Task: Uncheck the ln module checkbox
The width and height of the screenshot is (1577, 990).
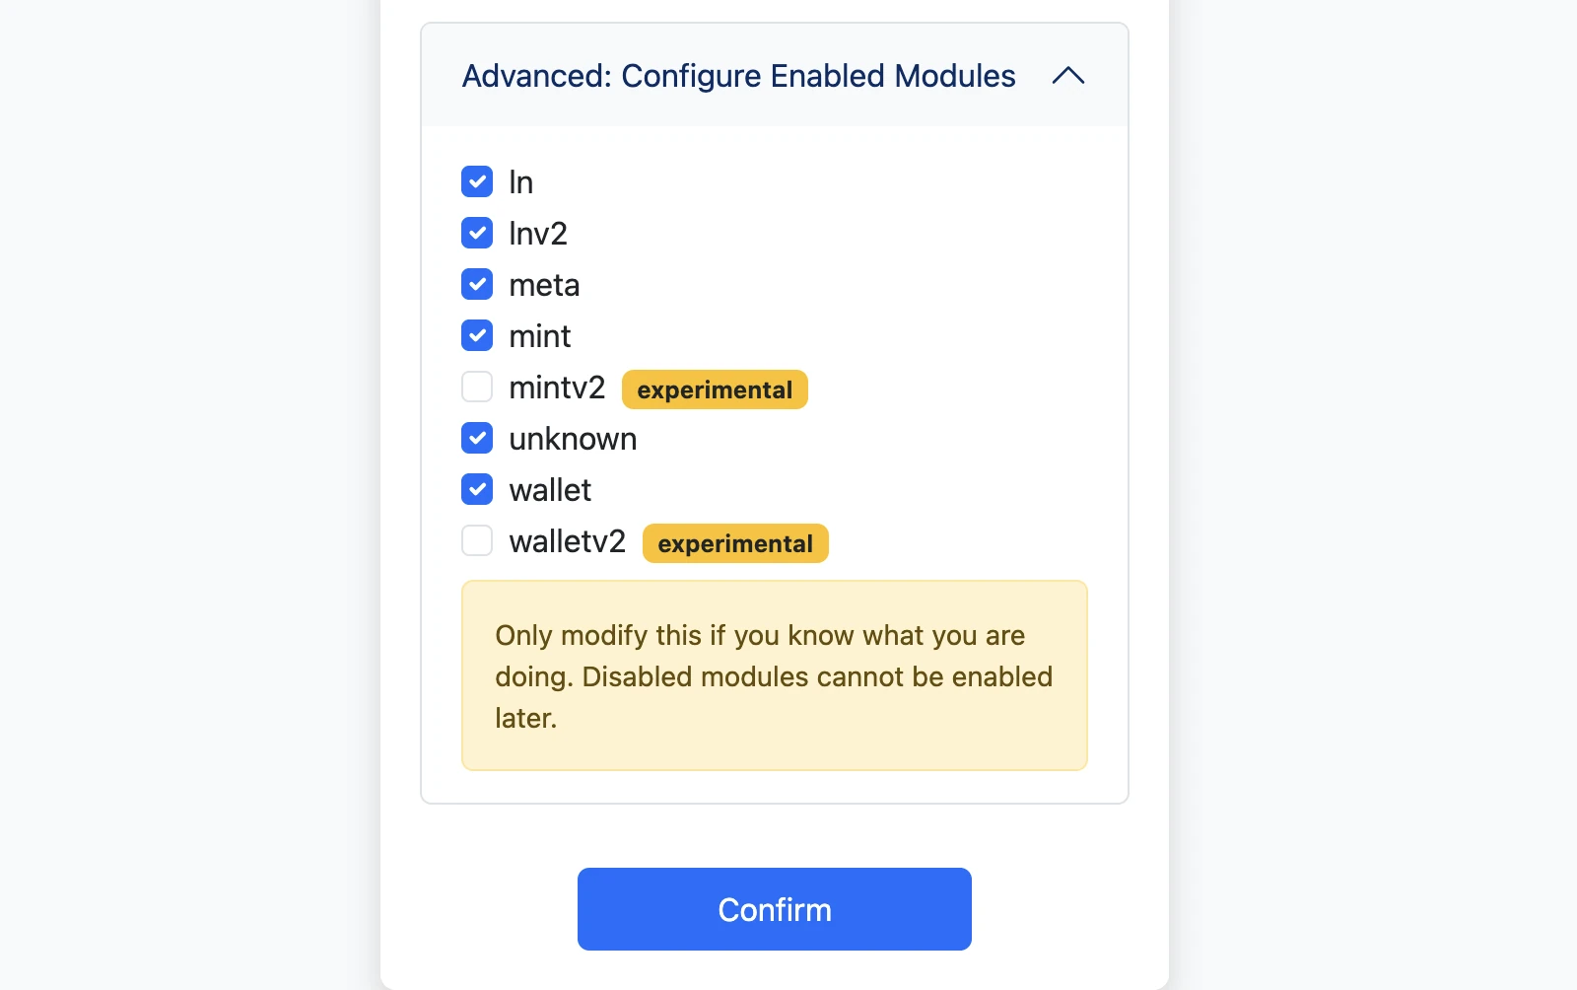Action: [x=477, y=181]
